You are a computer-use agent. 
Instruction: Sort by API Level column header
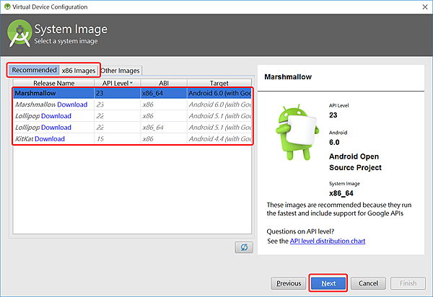pos(118,83)
